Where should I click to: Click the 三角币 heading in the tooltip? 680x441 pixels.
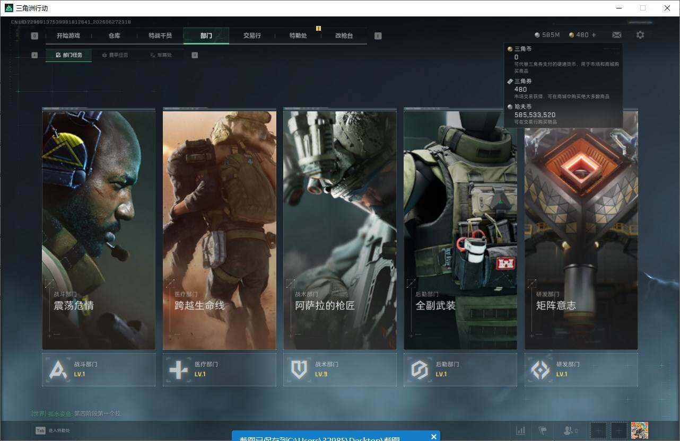pyautogui.click(x=523, y=49)
